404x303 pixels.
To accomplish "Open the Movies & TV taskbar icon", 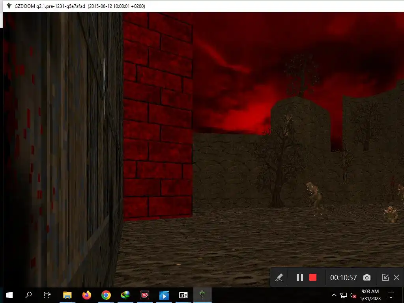I will [x=164, y=295].
